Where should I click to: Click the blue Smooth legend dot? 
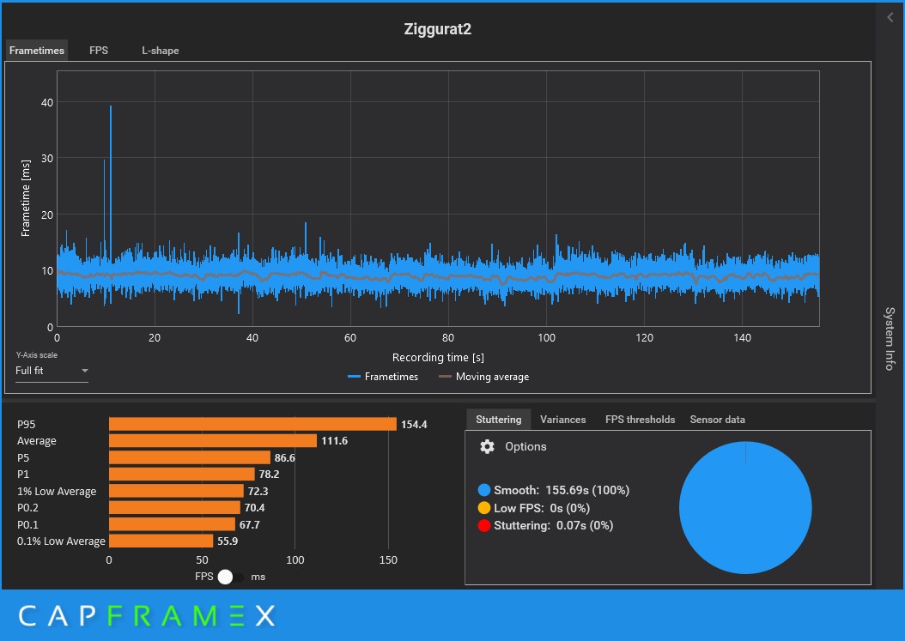coord(484,490)
